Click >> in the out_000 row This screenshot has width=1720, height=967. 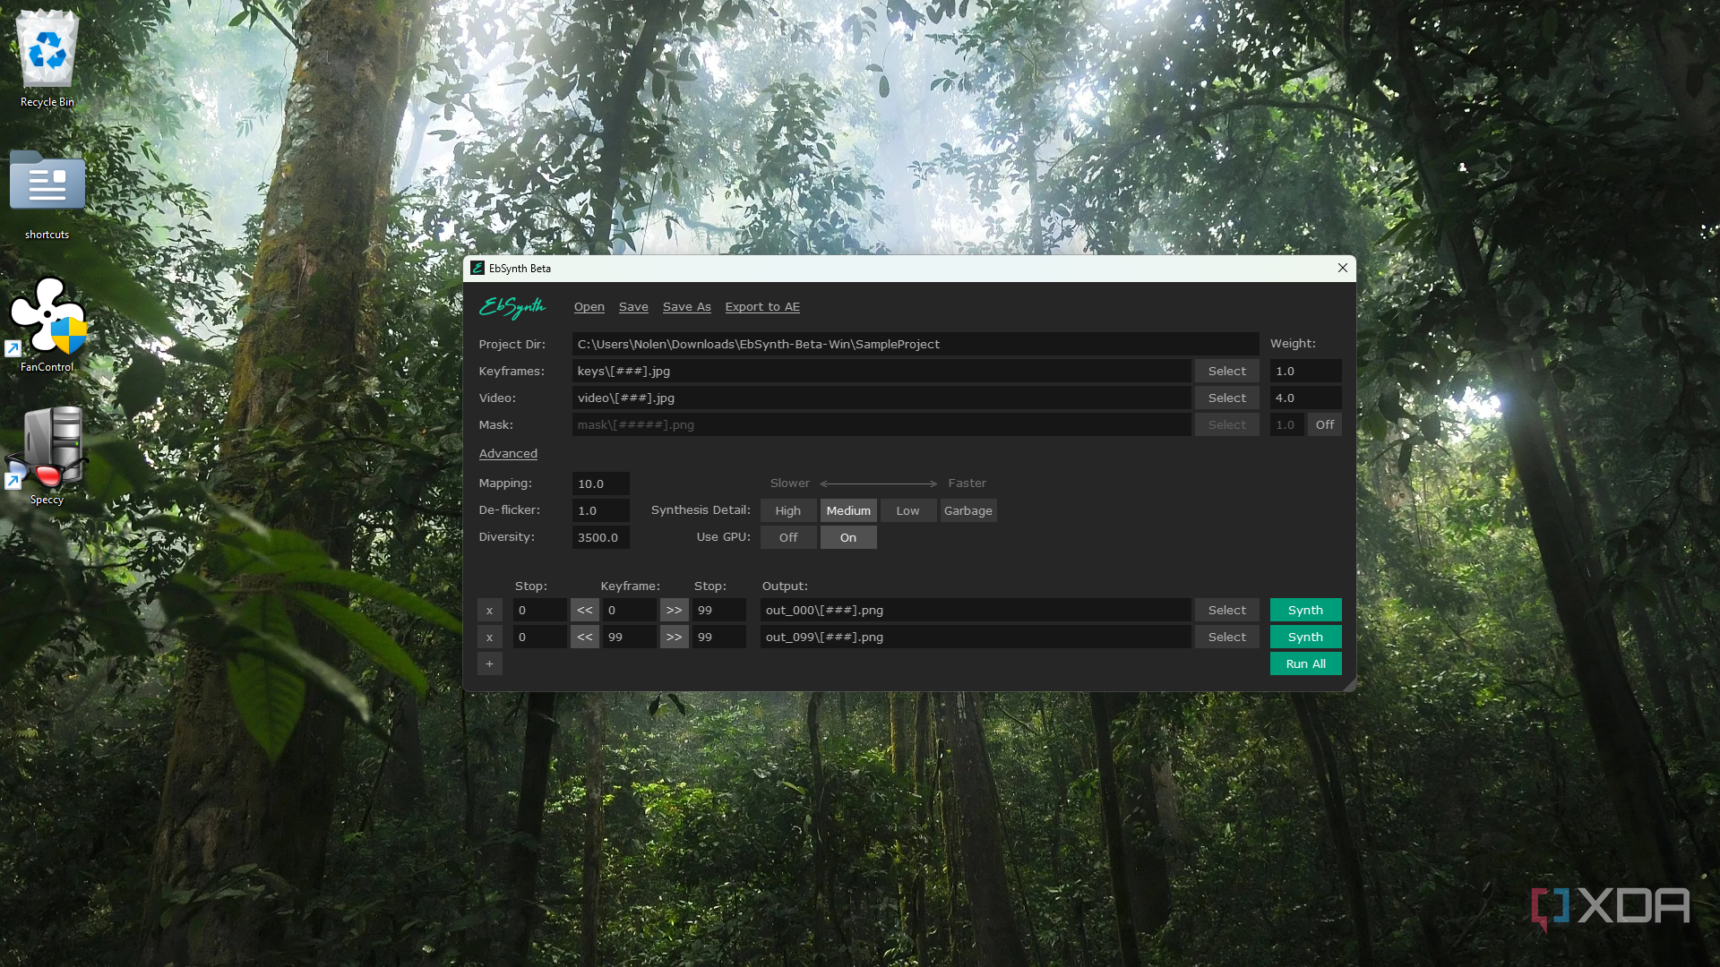tap(675, 611)
